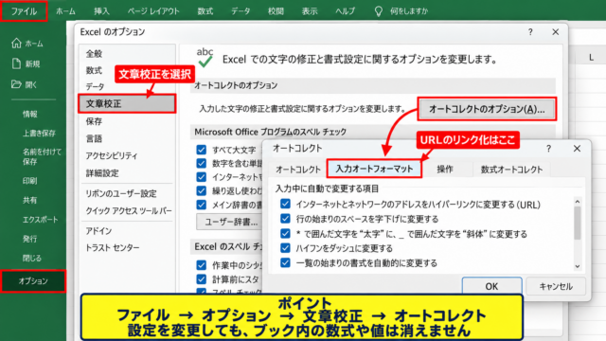
Task: Close the Excel のオプション dialog
Action: 556,32
